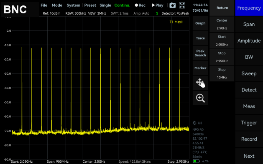Click the VBW: 3MHz readout
The width and height of the screenshot is (263, 164).
click(97, 13)
